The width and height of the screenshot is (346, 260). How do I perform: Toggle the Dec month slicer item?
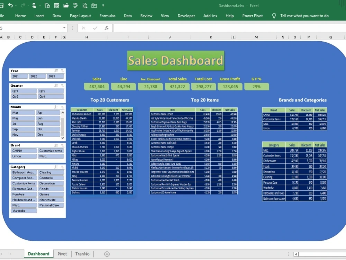coord(48,135)
